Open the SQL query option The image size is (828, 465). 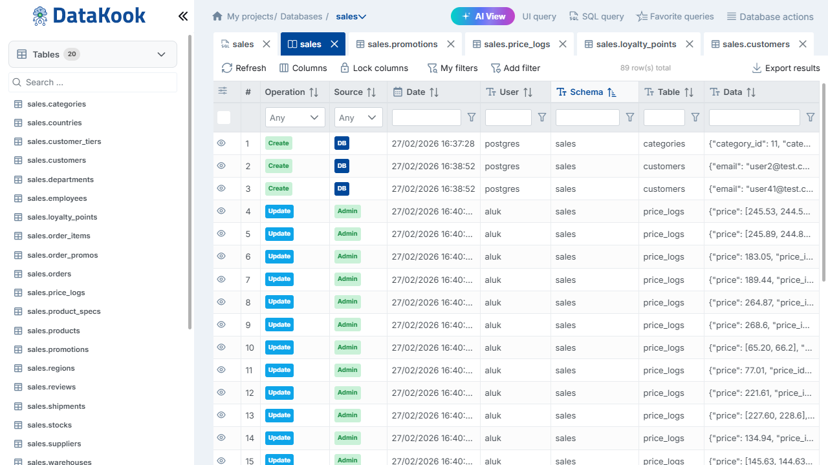[596, 16]
